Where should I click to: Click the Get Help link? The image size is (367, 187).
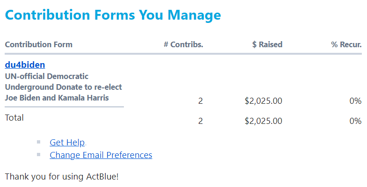67,143
